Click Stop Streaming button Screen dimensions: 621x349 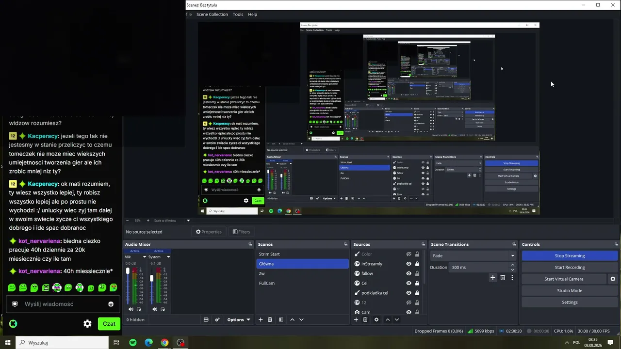pyautogui.click(x=570, y=256)
